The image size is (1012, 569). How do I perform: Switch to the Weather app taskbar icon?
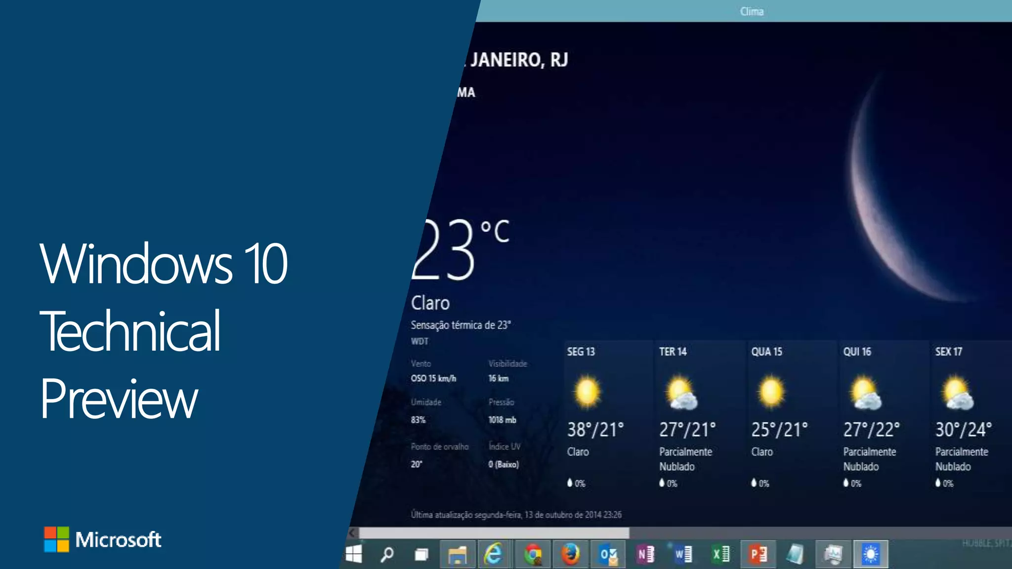click(x=871, y=554)
